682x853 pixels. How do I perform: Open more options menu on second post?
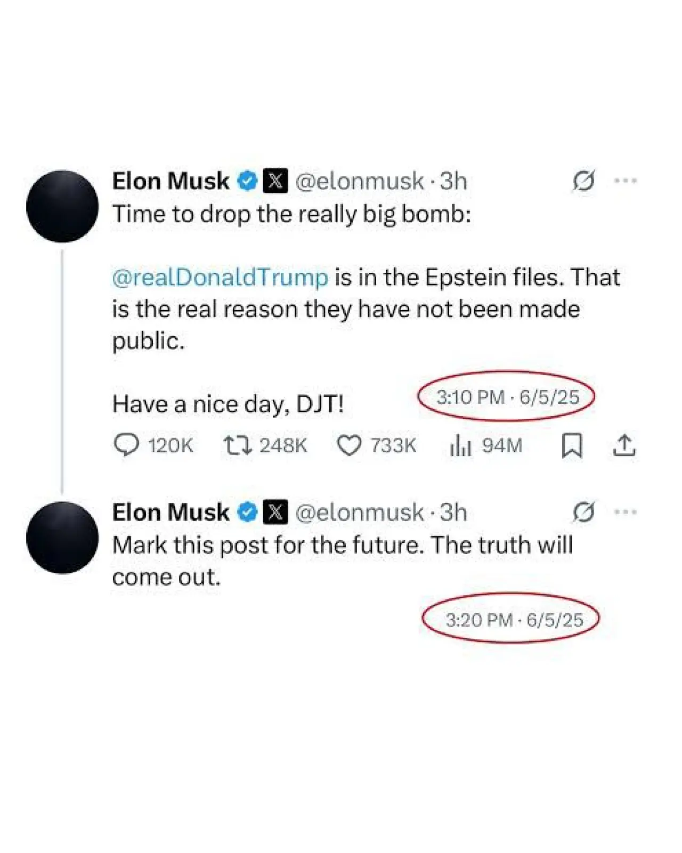pyautogui.click(x=626, y=513)
